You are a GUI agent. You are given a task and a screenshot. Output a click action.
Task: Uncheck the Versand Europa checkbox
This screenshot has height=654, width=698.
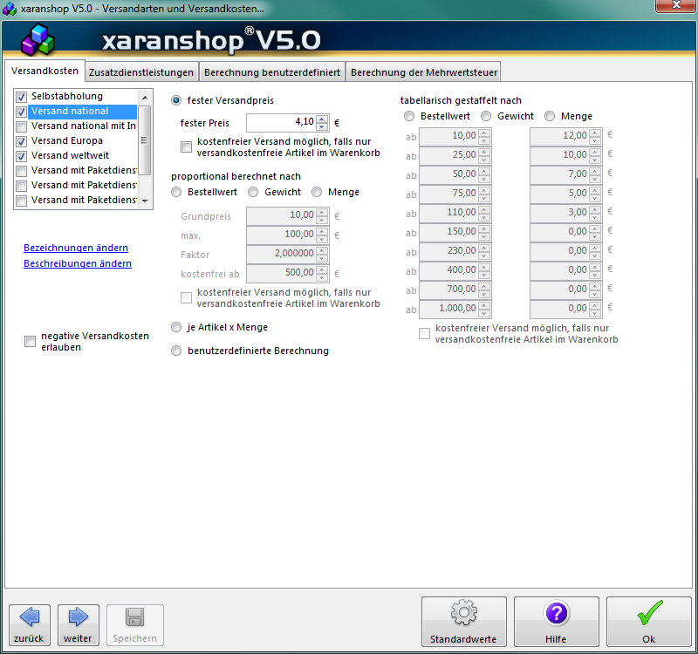[21, 141]
